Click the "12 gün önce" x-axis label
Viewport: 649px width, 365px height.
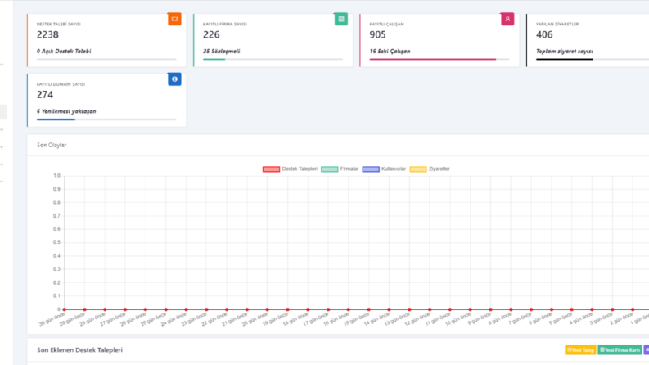coord(417,319)
